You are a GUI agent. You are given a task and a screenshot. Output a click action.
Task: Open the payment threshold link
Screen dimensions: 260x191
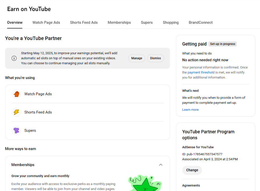click(x=201, y=72)
